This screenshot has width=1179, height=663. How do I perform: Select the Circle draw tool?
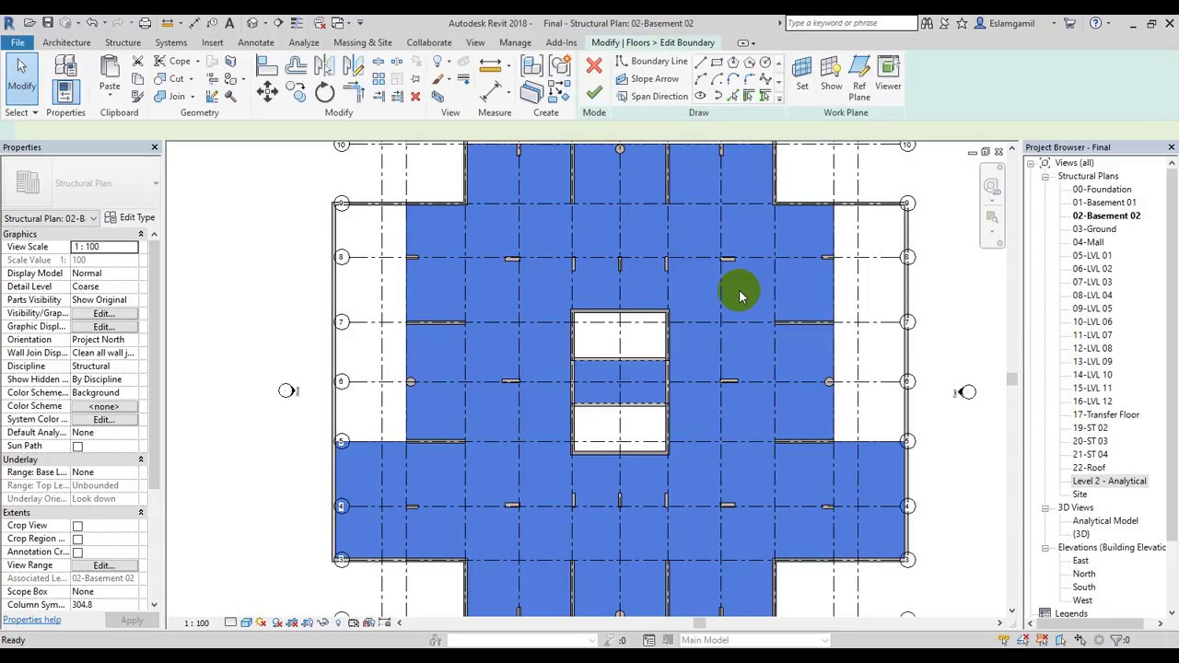click(765, 63)
